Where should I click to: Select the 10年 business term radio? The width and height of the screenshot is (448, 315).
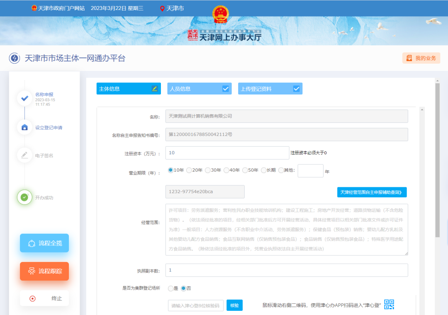tap(170, 170)
